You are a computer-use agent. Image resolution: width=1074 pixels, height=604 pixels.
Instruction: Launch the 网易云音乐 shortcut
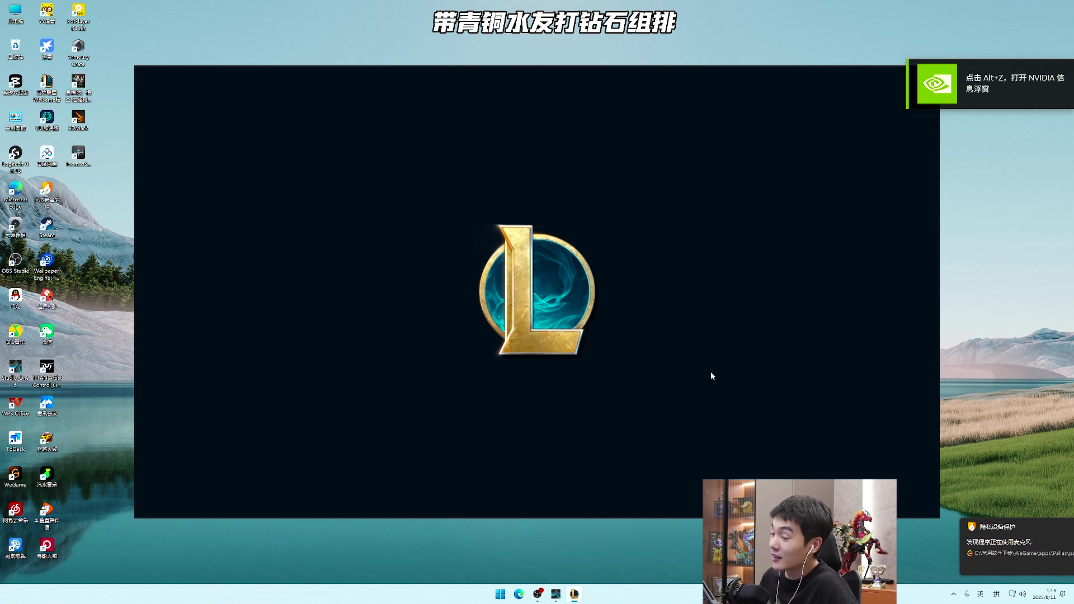click(15, 513)
